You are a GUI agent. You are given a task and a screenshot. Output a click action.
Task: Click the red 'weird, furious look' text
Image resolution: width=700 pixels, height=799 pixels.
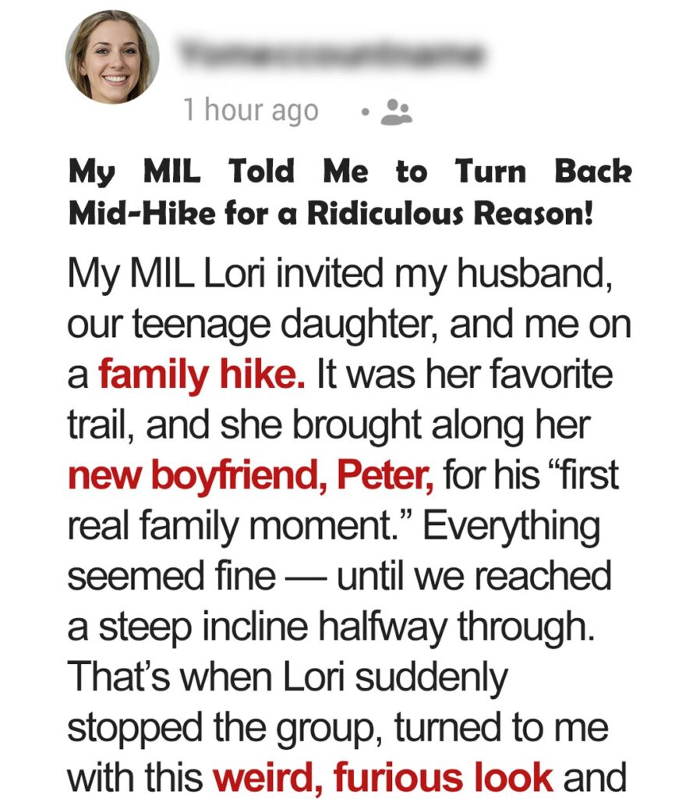[x=383, y=777]
